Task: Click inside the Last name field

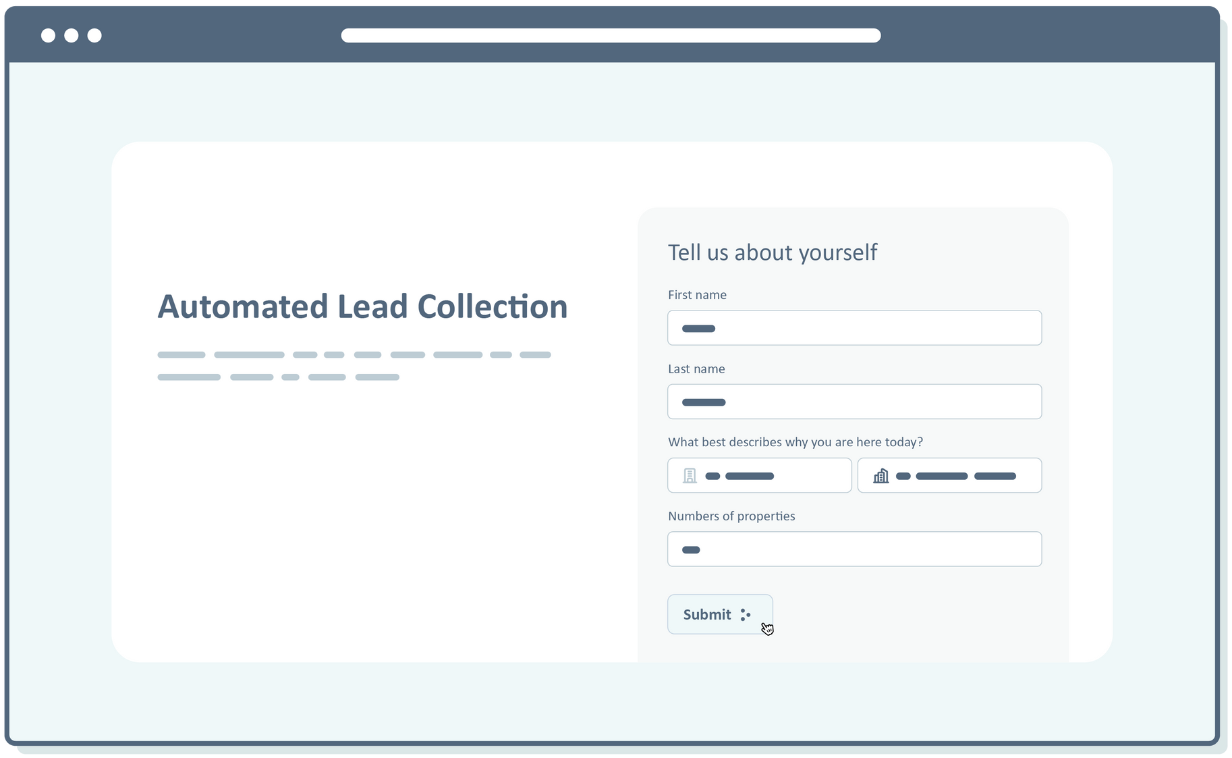Action: click(x=854, y=402)
